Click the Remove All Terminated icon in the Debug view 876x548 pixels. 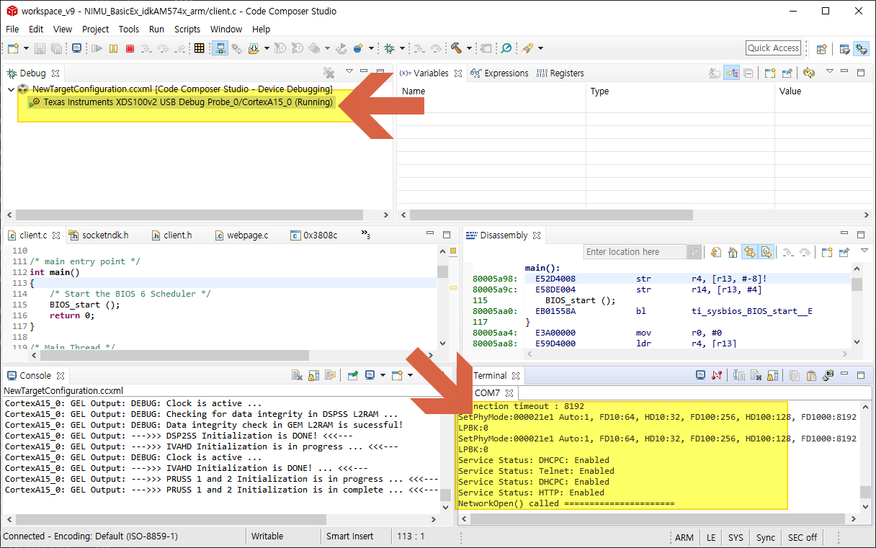pyautogui.click(x=328, y=73)
